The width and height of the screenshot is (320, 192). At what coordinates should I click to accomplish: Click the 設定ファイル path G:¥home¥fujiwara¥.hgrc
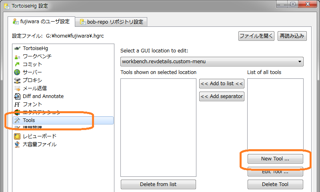point(75,36)
